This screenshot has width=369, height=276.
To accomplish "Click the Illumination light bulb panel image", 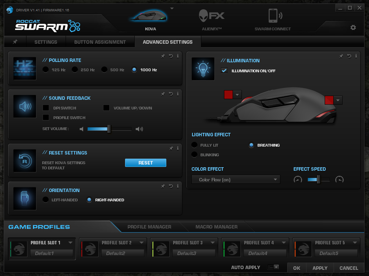I will 203,69.
